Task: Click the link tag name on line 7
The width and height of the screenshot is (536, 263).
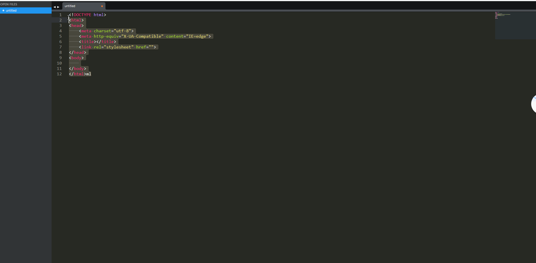Action: (x=86, y=47)
